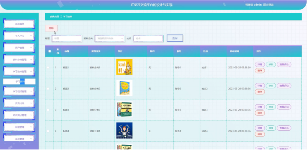Open 详情 for row 标题2
The height and width of the screenshot is (151, 307).
click(x=260, y=86)
